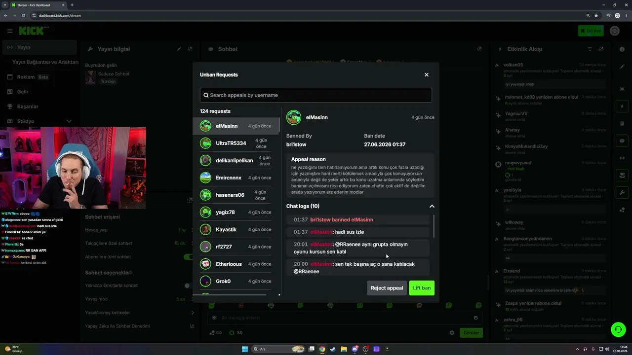This screenshot has width=632, height=355.
Task: Open the Windows Start menu
Action: coord(245,349)
